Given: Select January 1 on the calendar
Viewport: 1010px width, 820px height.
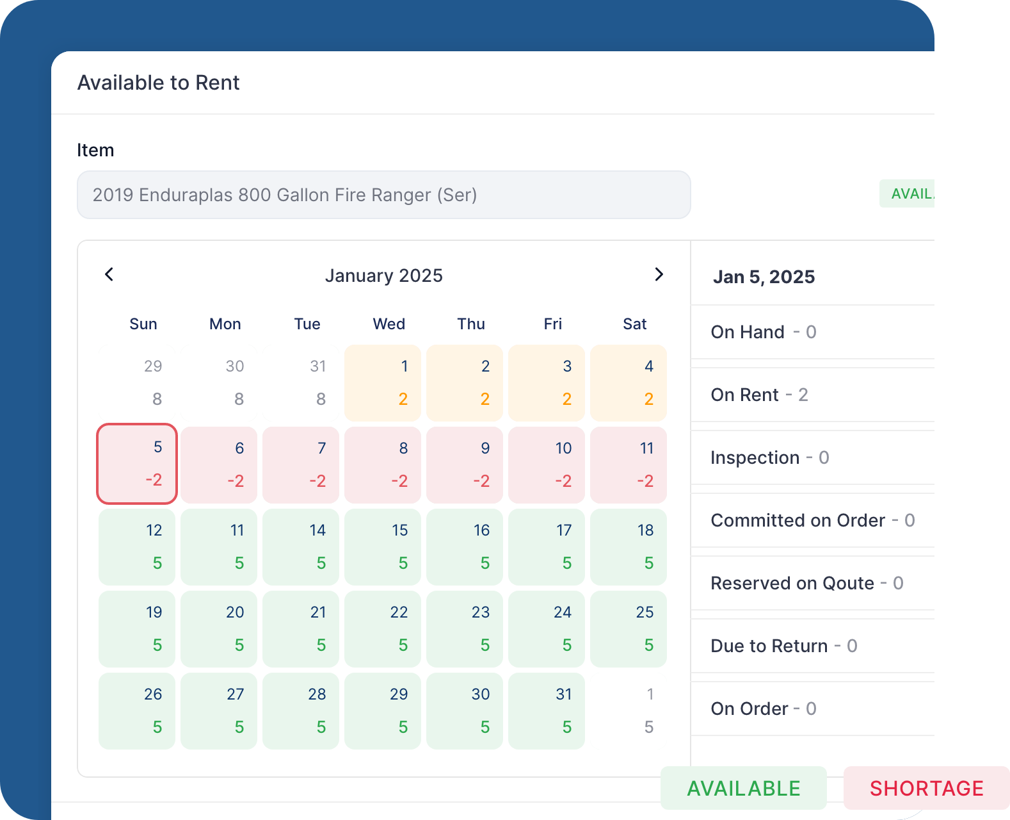Looking at the screenshot, I should [x=383, y=382].
